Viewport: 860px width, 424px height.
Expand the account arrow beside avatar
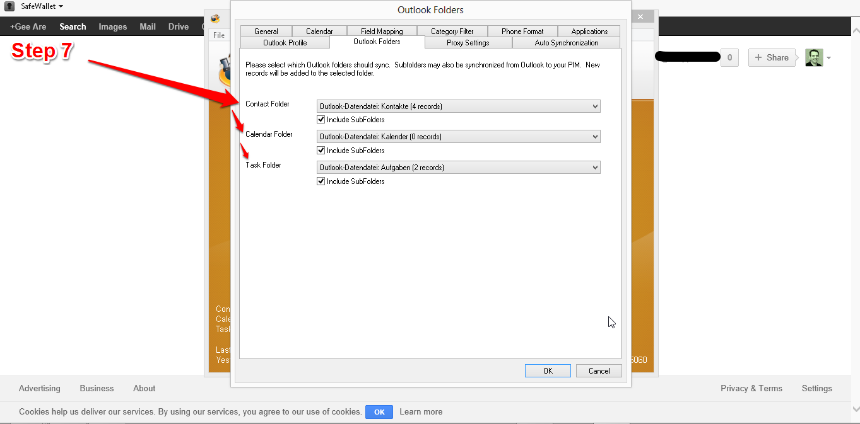(828, 58)
